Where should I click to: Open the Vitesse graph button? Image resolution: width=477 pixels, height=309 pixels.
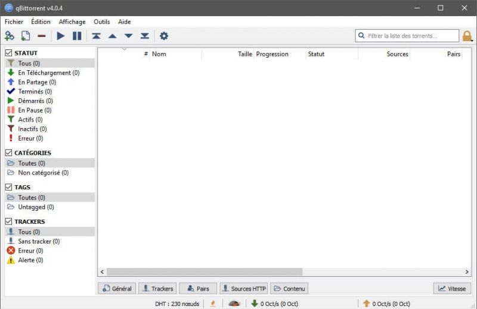[452, 288]
